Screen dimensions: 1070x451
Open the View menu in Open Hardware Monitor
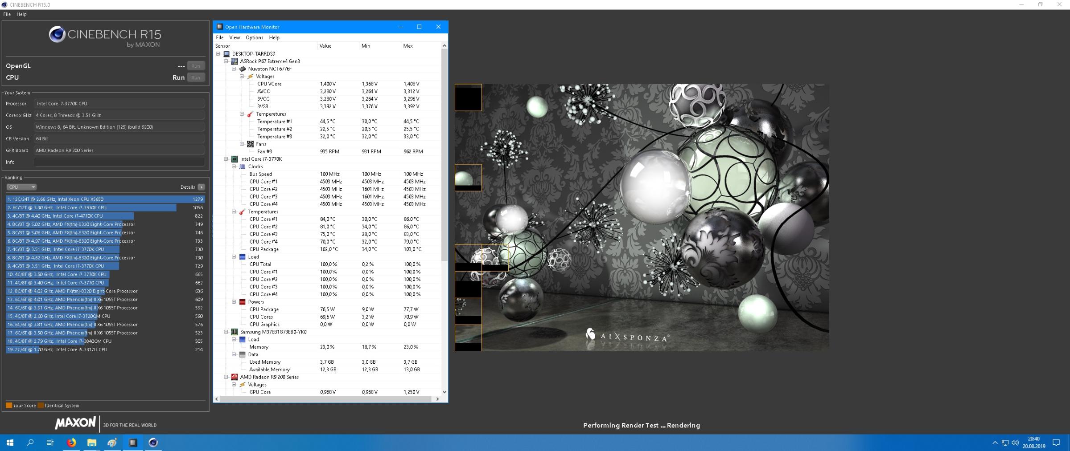click(x=235, y=37)
